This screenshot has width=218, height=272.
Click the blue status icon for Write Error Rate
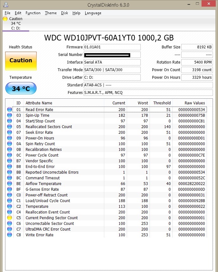click(x=10, y=235)
